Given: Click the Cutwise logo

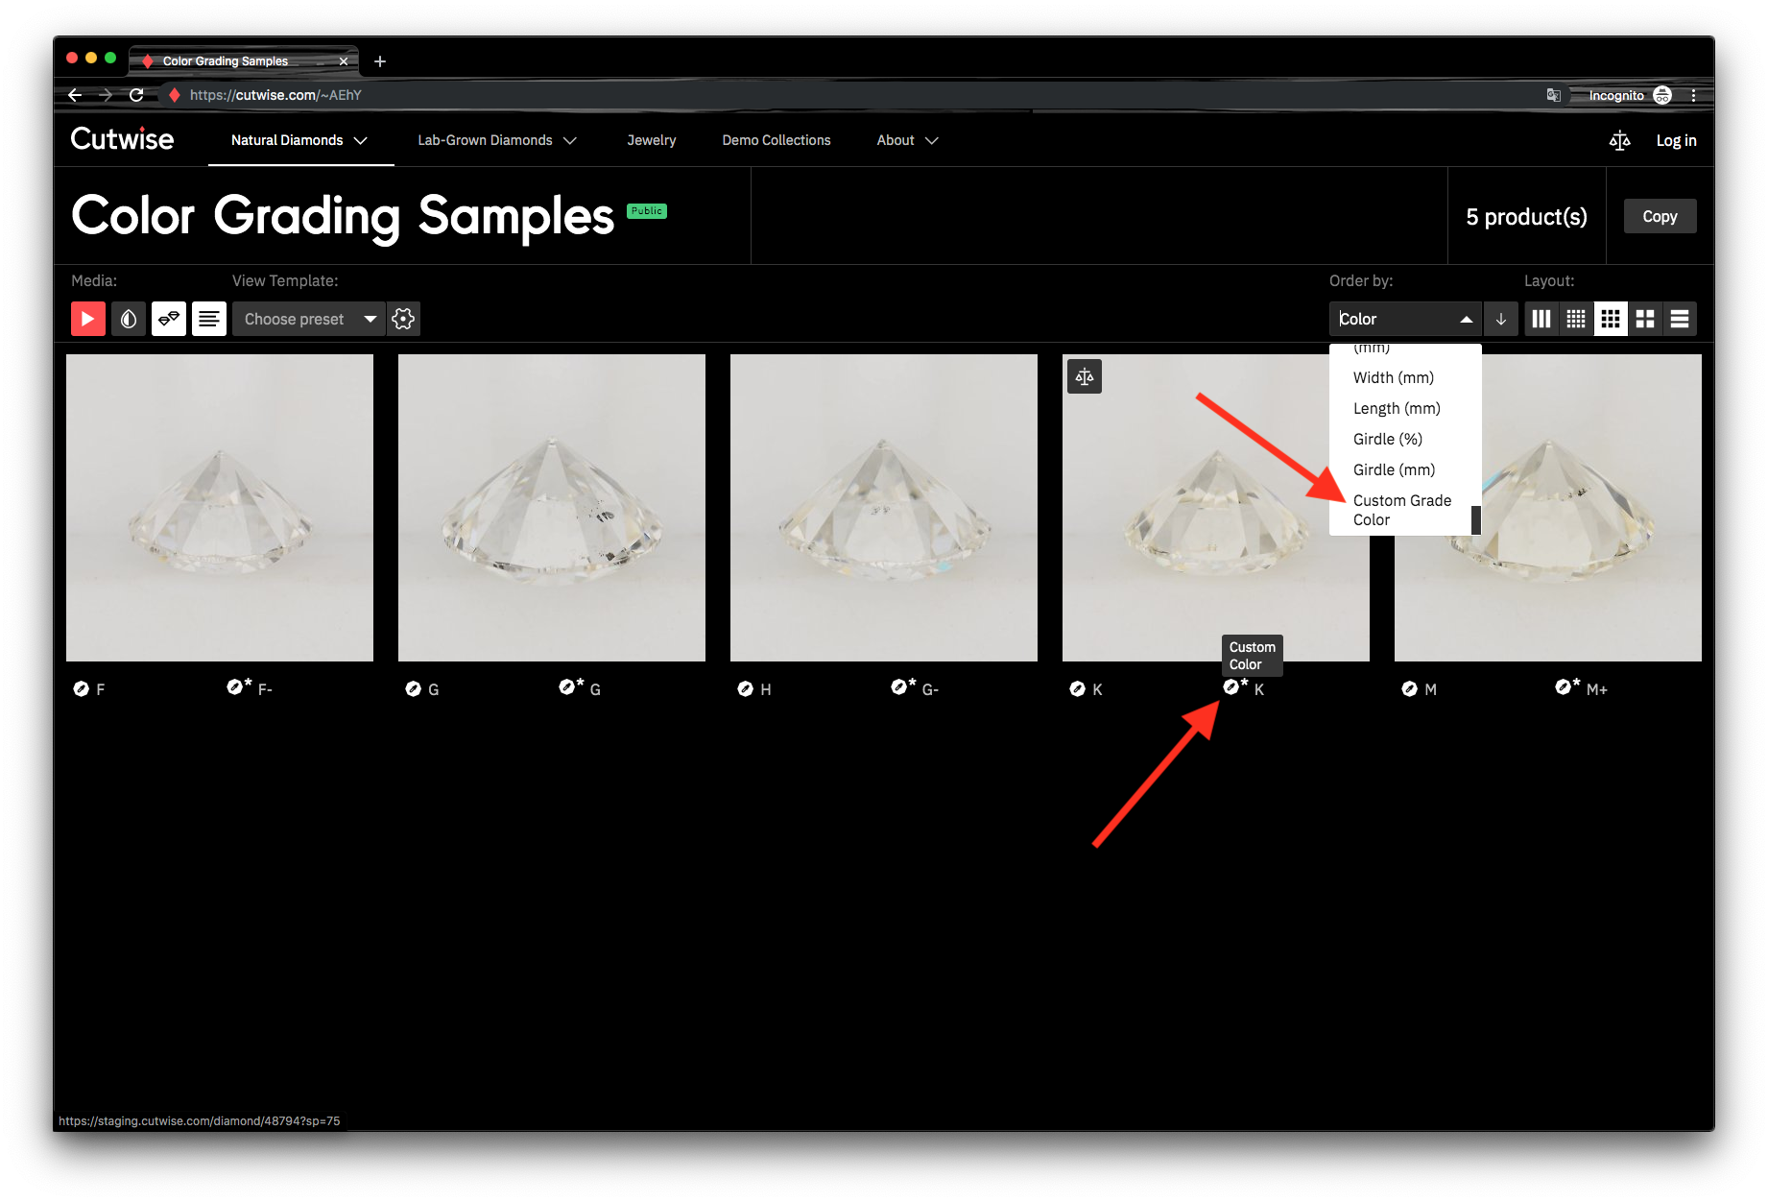Looking at the screenshot, I should click(122, 139).
